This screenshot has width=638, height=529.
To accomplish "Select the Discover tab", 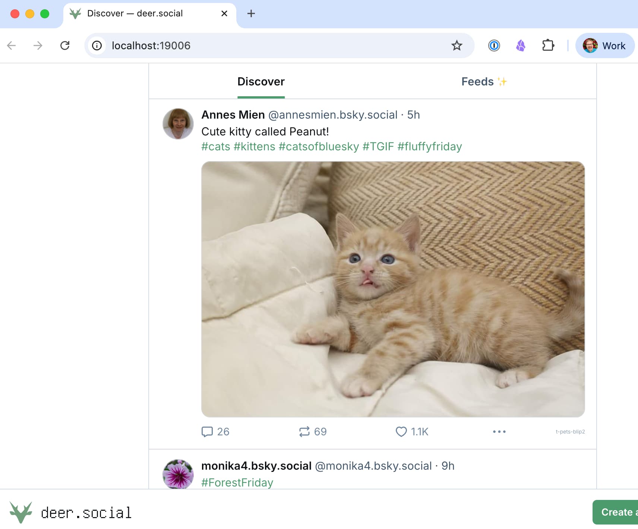I will (261, 82).
